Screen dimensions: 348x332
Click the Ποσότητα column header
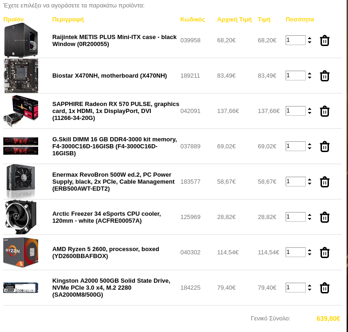[x=300, y=19]
